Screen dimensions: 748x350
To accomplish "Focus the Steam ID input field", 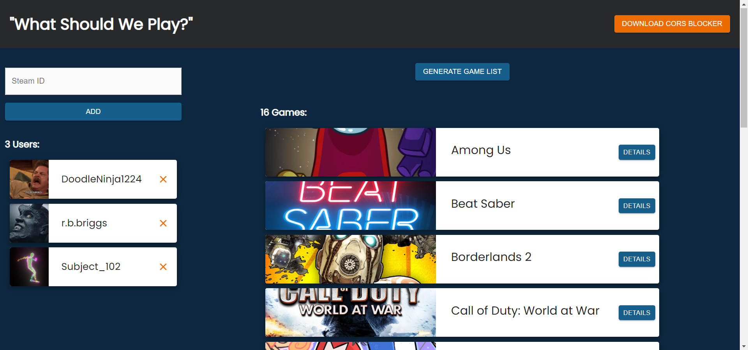I will pos(93,81).
